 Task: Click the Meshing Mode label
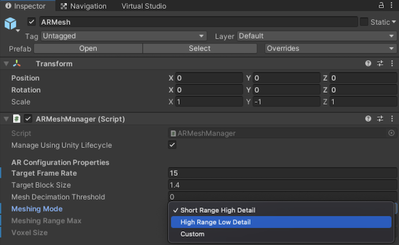click(x=37, y=209)
